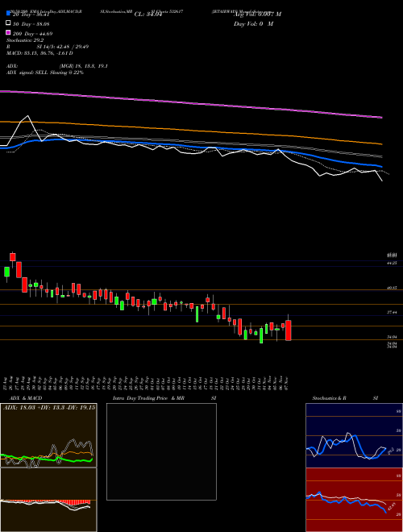This screenshot has height=532, width=403.
Task: Click the ADX indicator chart thumbnail
Action: coord(48,435)
